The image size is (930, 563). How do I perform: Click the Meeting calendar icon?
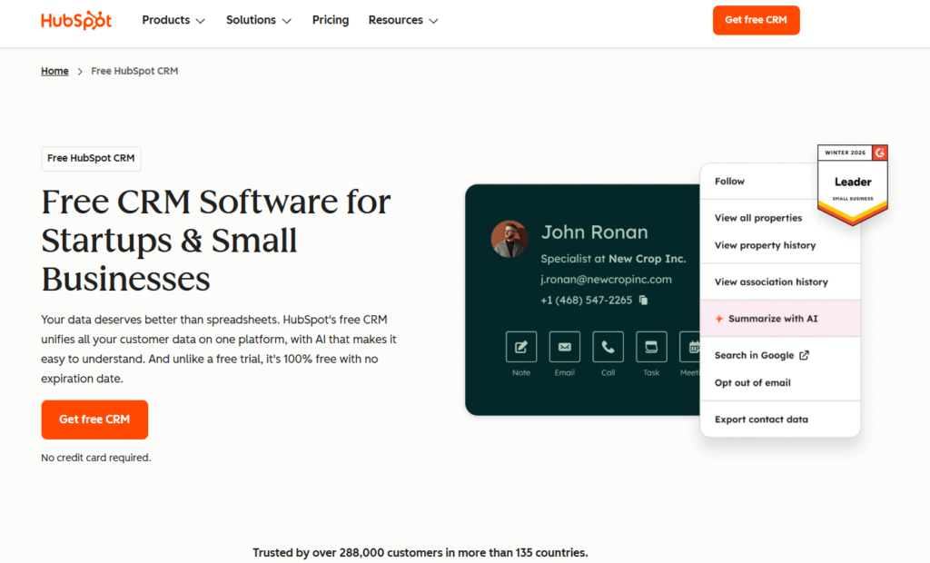(x=690, y=347)
